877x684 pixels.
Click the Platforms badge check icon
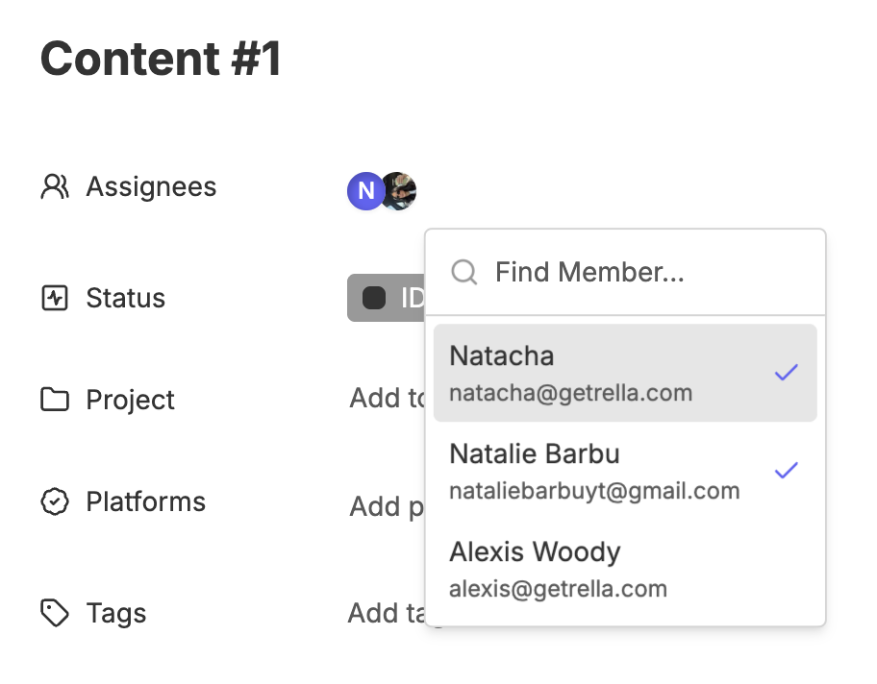coord(55,501)
